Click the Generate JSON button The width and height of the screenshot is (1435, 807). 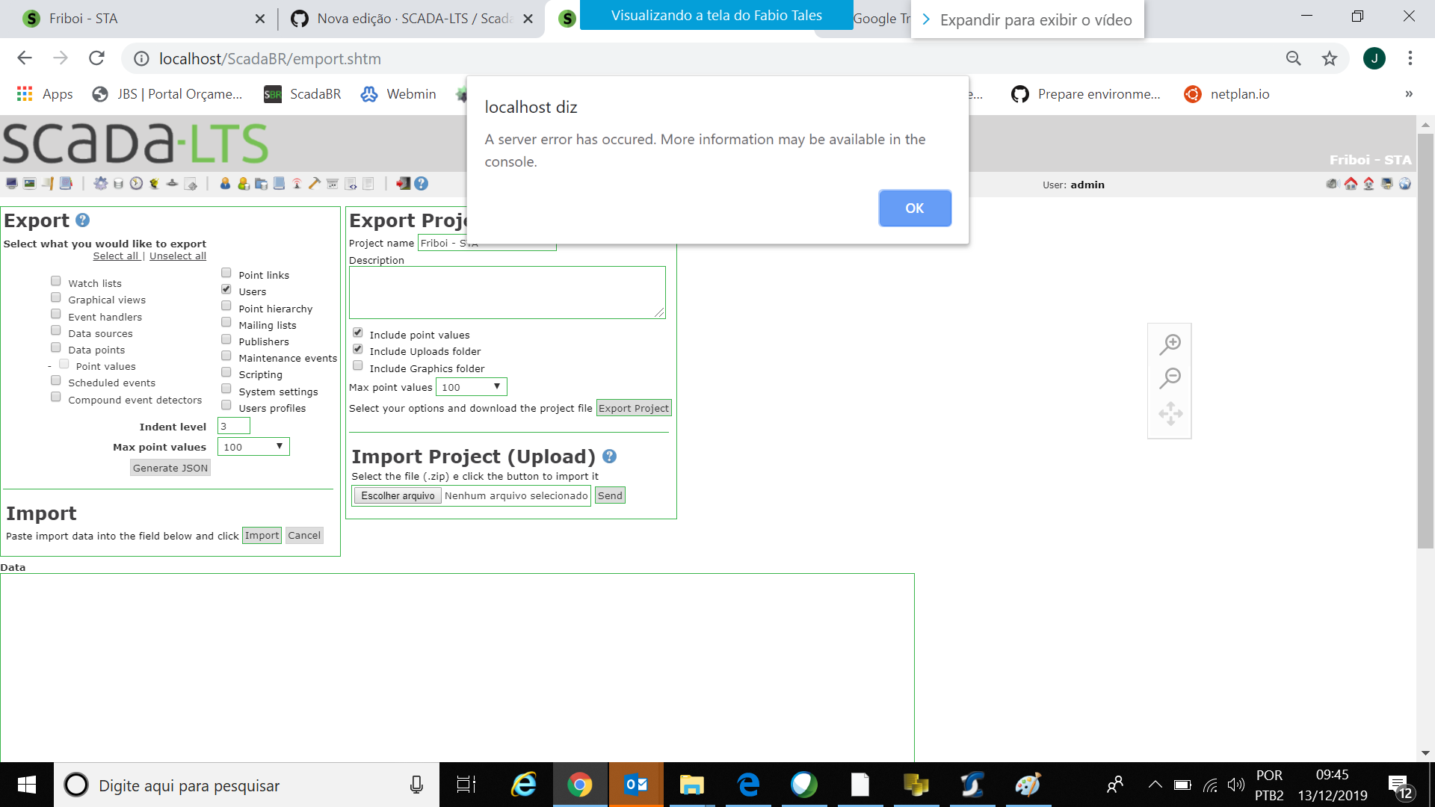click(170, 467)
